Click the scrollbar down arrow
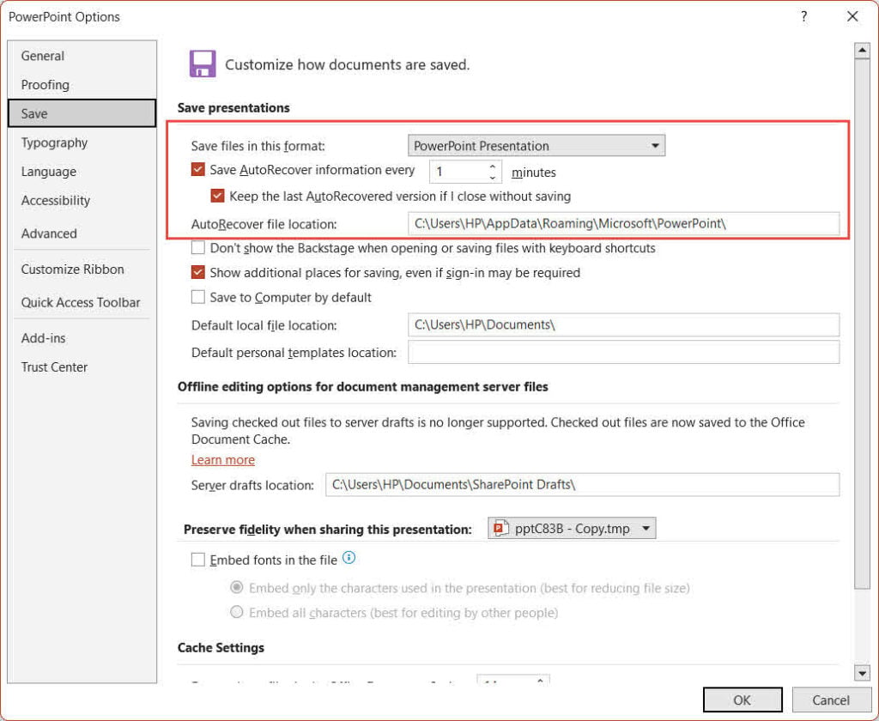Image resolution: width=879 pixels, height=721 pixels. pos(862,672)
